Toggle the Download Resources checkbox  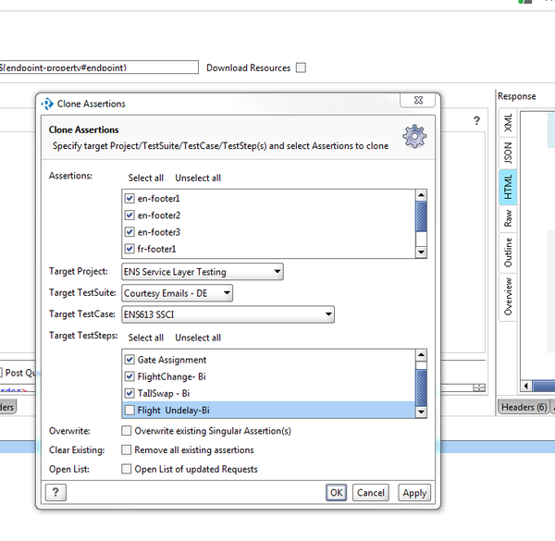tap(301, 68)
